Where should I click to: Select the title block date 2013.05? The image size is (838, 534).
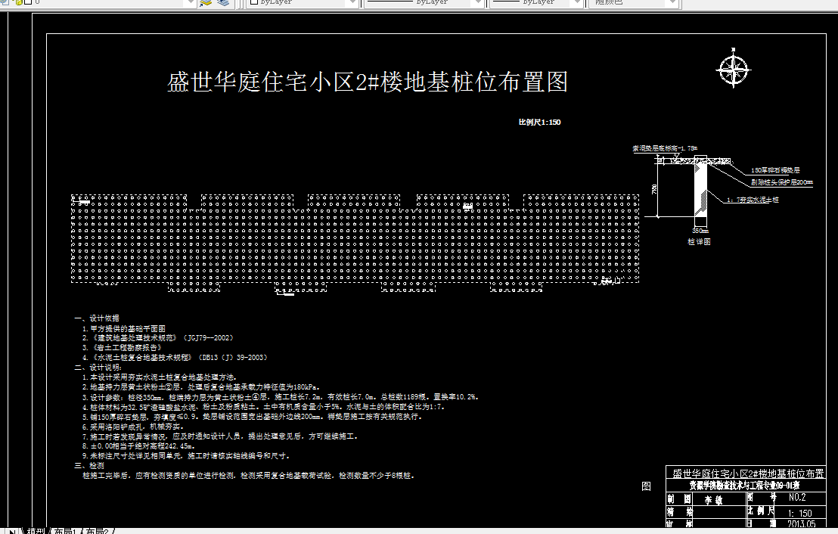[802, 524]
